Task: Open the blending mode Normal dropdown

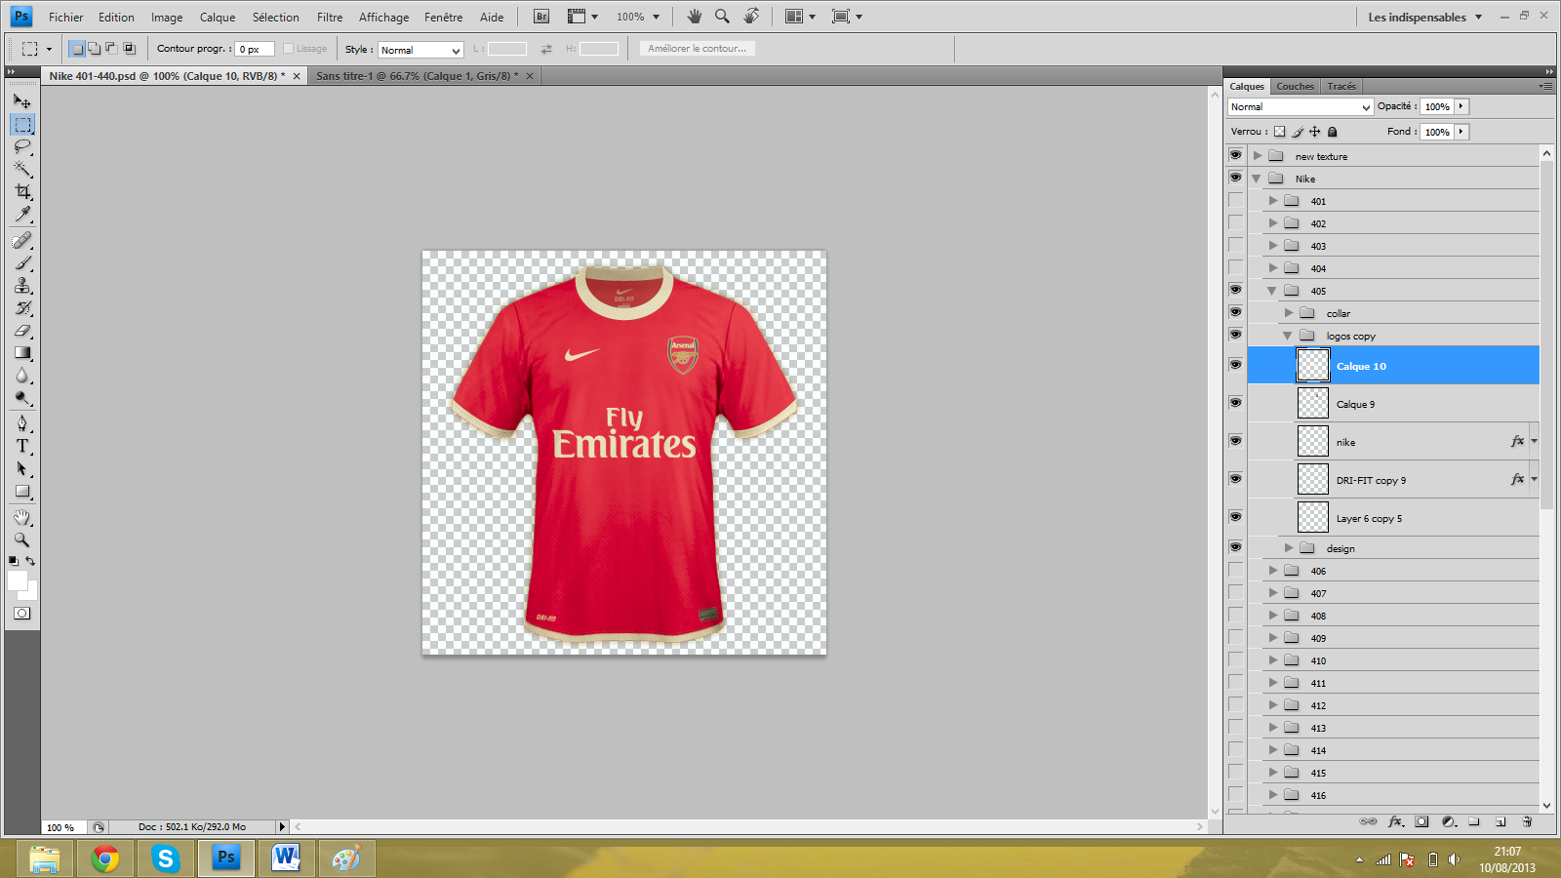Action: click(1300, 107)
